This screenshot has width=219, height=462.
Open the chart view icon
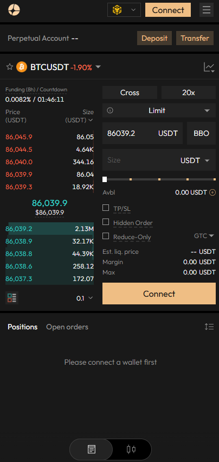point(209,67)
